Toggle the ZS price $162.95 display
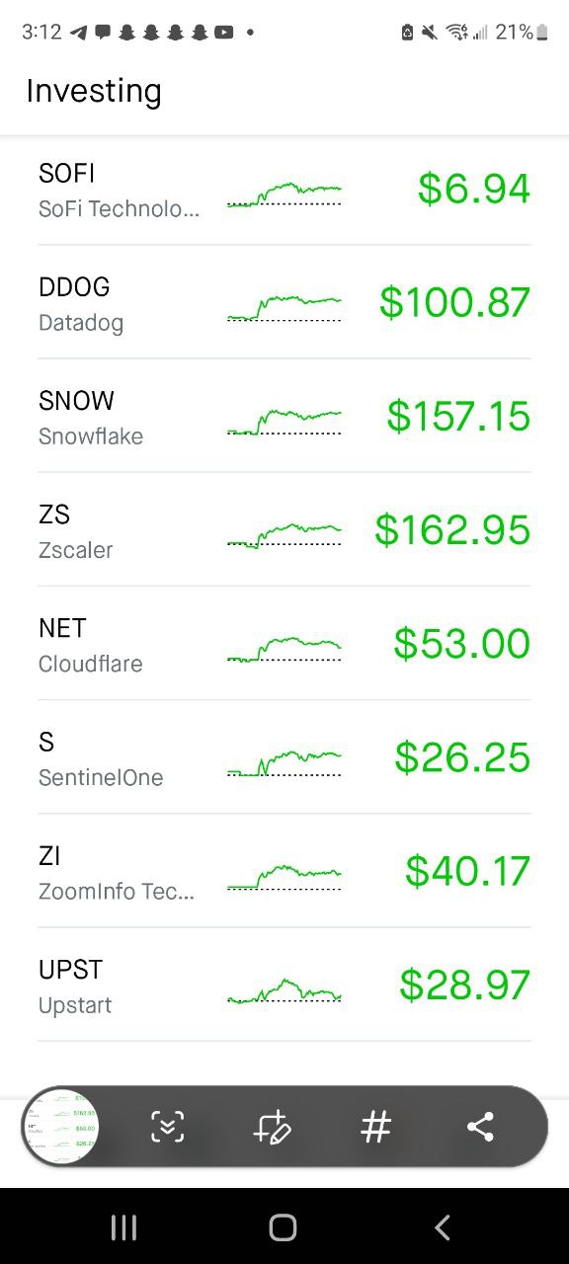 [x=452, y=530]
